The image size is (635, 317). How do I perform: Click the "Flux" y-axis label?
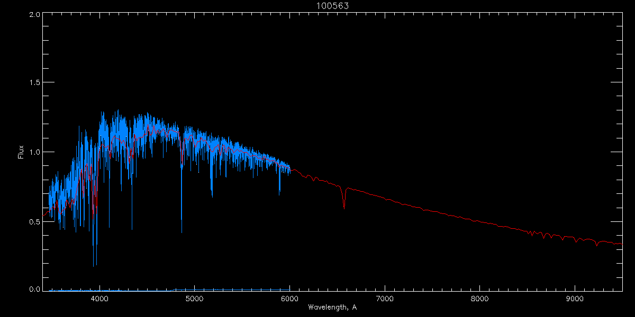point(21,152)
